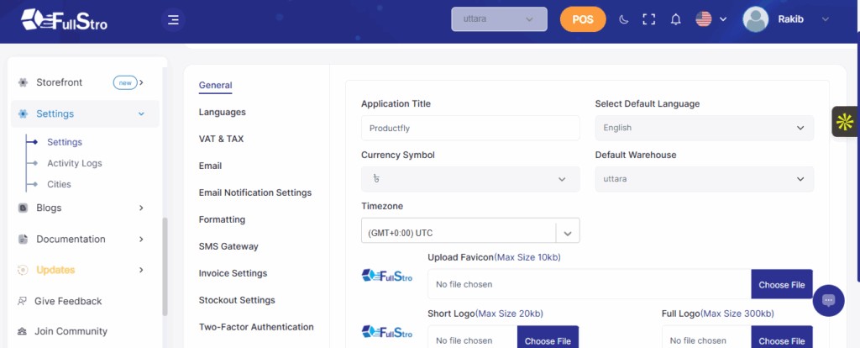
Task: Open the chat support bubble
Action: tap(828, 300)
